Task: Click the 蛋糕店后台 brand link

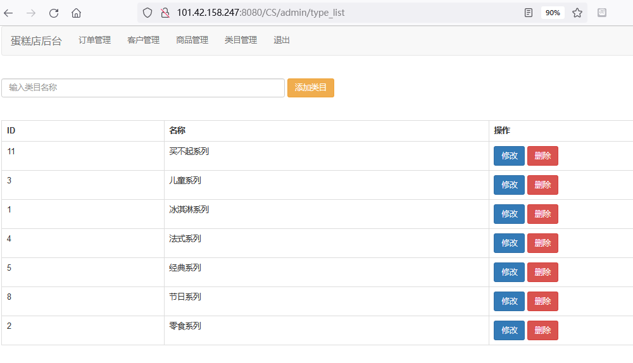Action: tap(36, 40)
